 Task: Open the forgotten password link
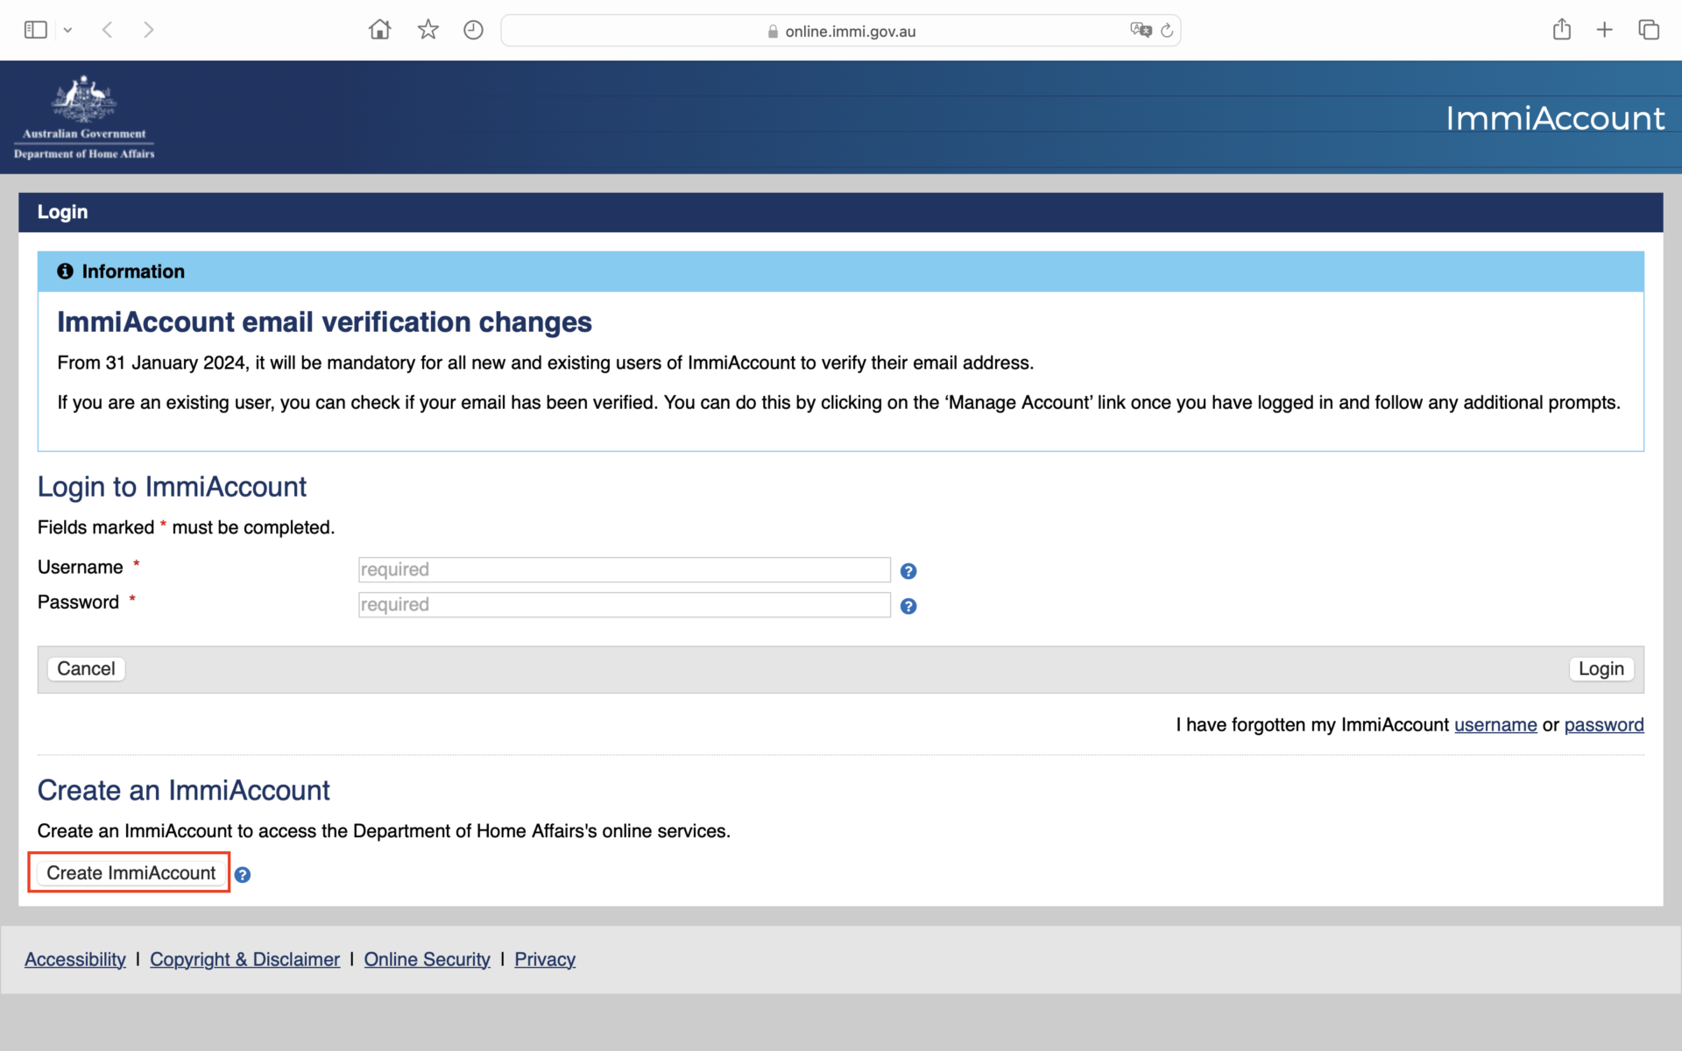pyautogui.click(x=1603, y=724)
